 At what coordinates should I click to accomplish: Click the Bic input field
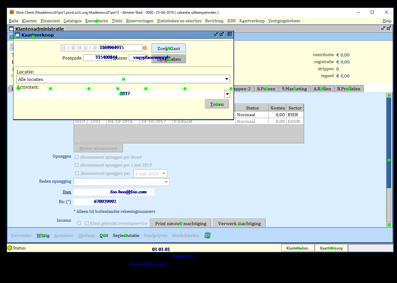tap(96, 202)
